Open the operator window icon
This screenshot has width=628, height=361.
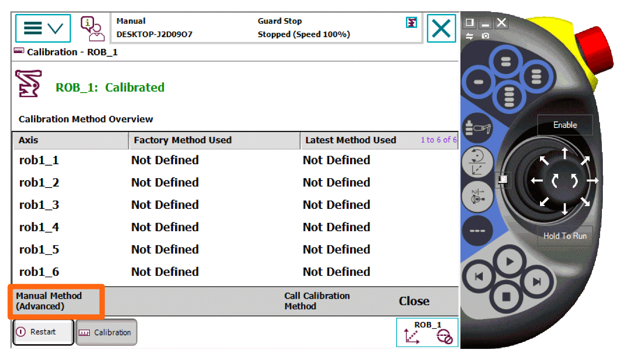point(92,28)
